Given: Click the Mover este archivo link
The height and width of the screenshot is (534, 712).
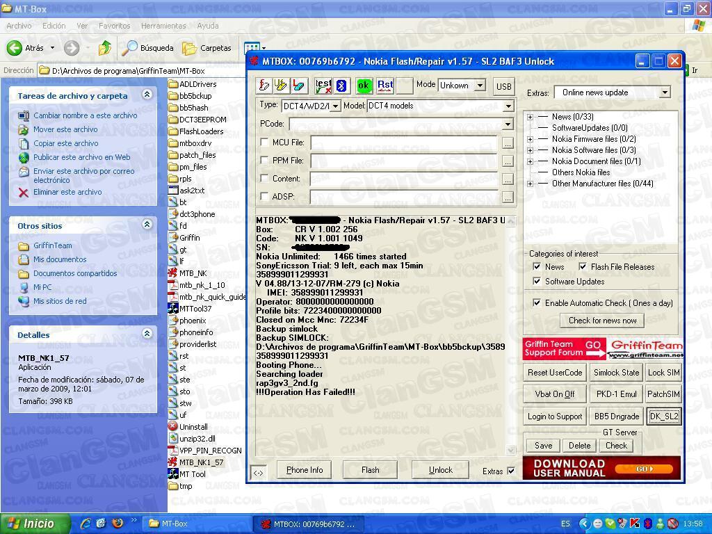Looking at the screenshot, I should click(65, 129).
